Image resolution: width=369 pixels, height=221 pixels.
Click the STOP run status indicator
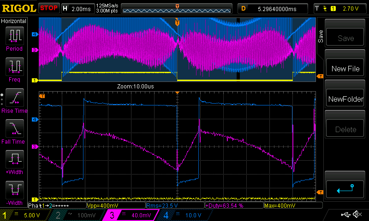click(x=49, y=8)
